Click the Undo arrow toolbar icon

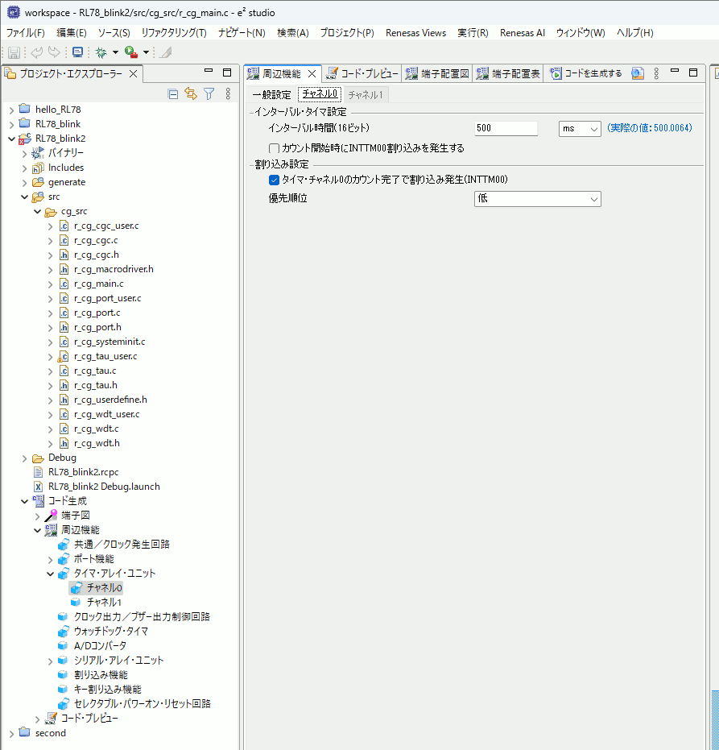coord(37,52)
